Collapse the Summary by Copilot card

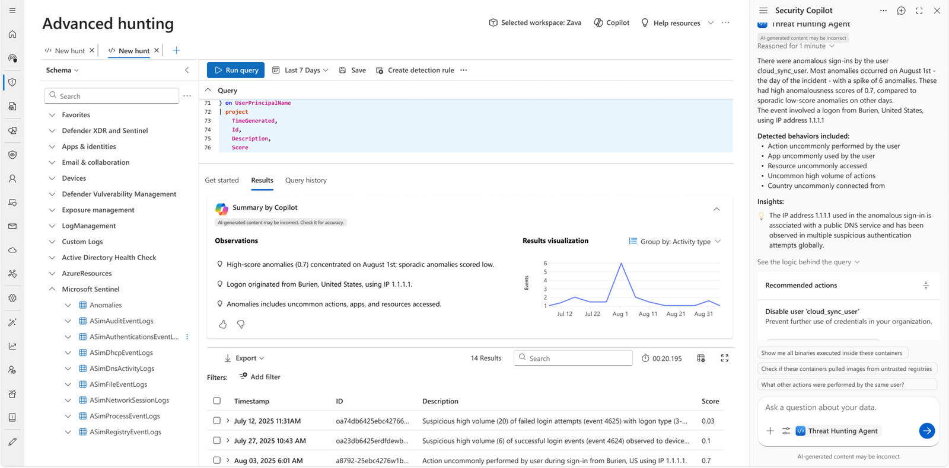pyautogui.click(x=716, y=209)
